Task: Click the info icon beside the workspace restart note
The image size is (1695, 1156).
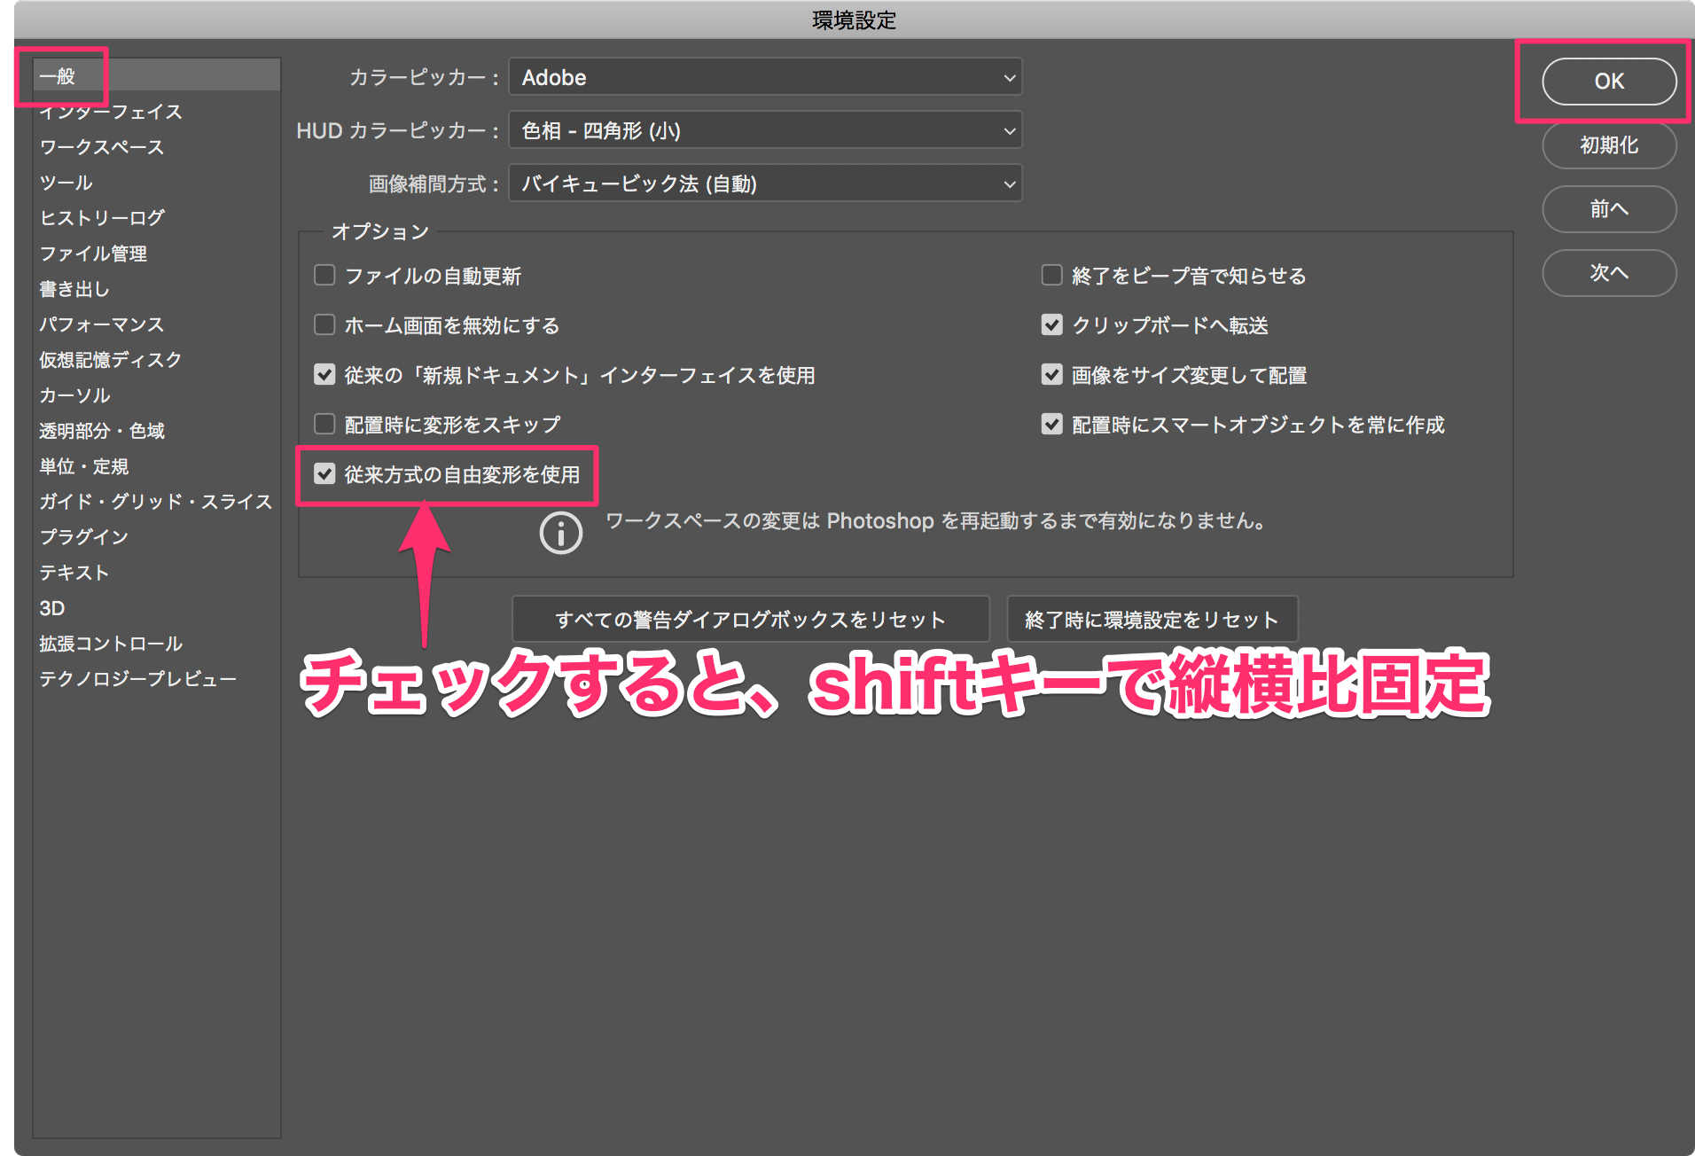Action: coord(561,533)
